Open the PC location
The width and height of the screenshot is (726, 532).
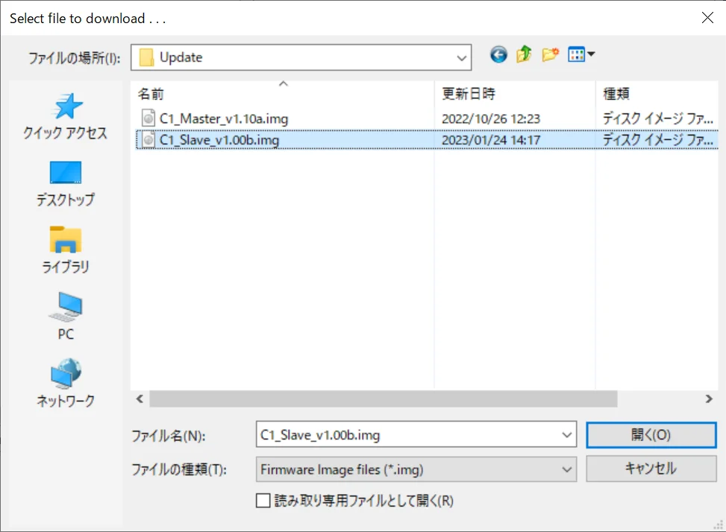coord(66,317)
